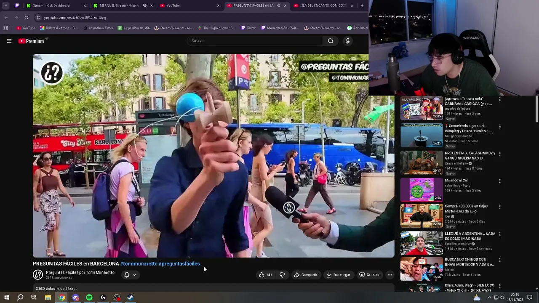Screen dimensions: 539x303
Task: Open the Windows Start menu
Action: [x=6, y=298]
